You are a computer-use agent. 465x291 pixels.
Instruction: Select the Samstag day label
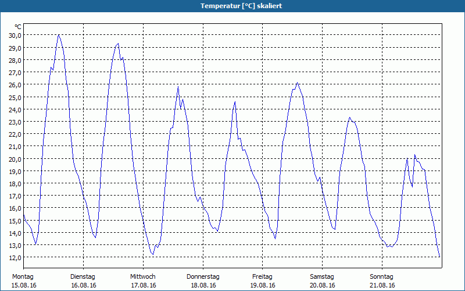tap(322, 277)
